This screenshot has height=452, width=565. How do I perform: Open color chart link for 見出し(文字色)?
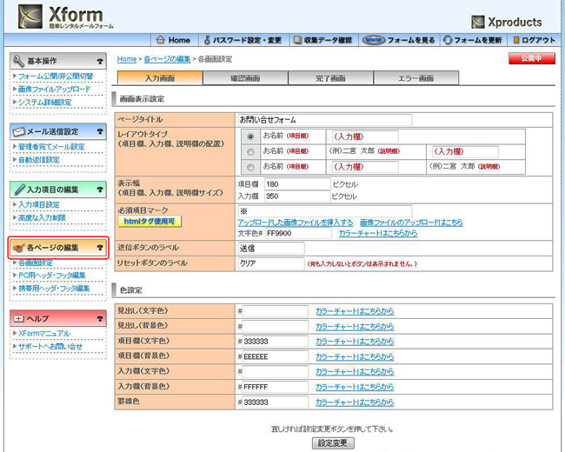[x=355, y=311]
